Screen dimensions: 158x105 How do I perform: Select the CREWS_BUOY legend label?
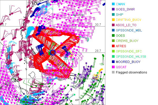(x=127, y=41)
